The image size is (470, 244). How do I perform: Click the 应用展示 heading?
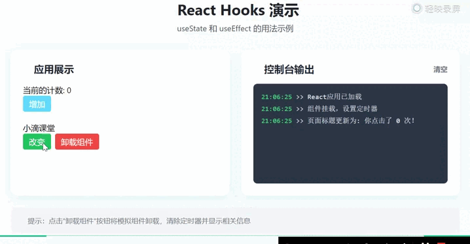[54, 70]
